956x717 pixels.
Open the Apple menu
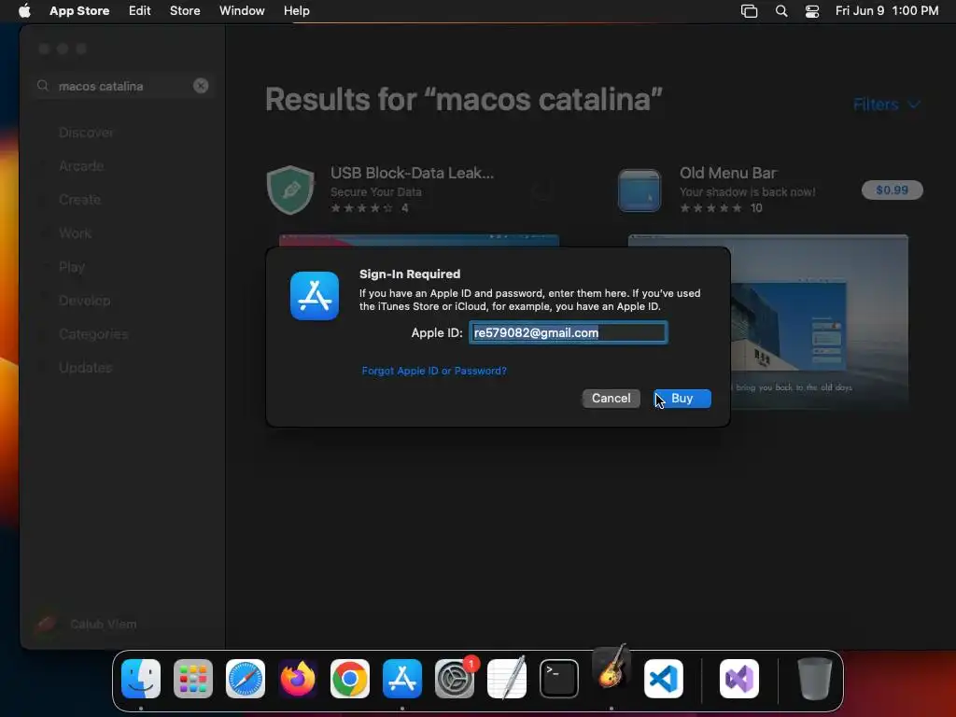(24, 11)
